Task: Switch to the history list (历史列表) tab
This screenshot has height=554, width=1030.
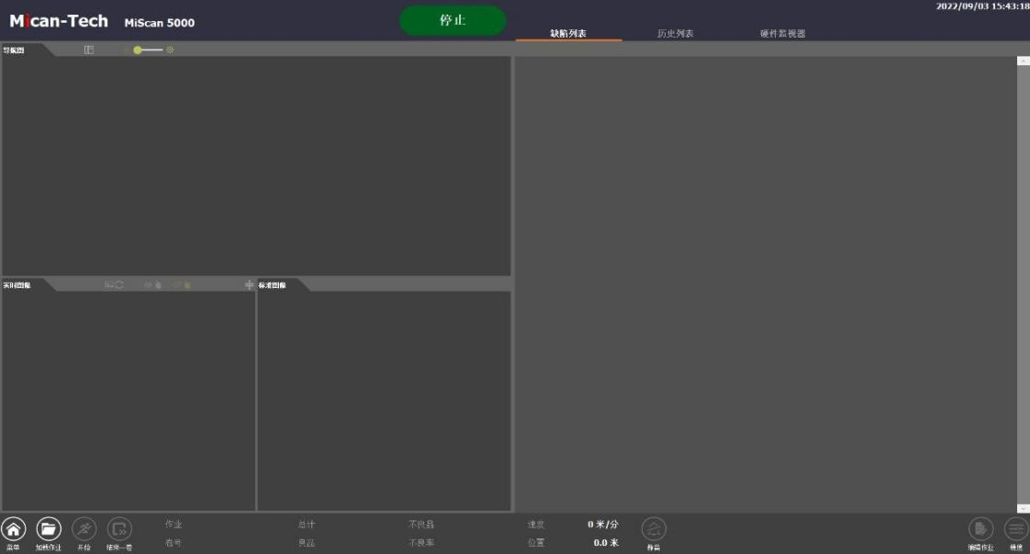Action: (x=675, y=34)
